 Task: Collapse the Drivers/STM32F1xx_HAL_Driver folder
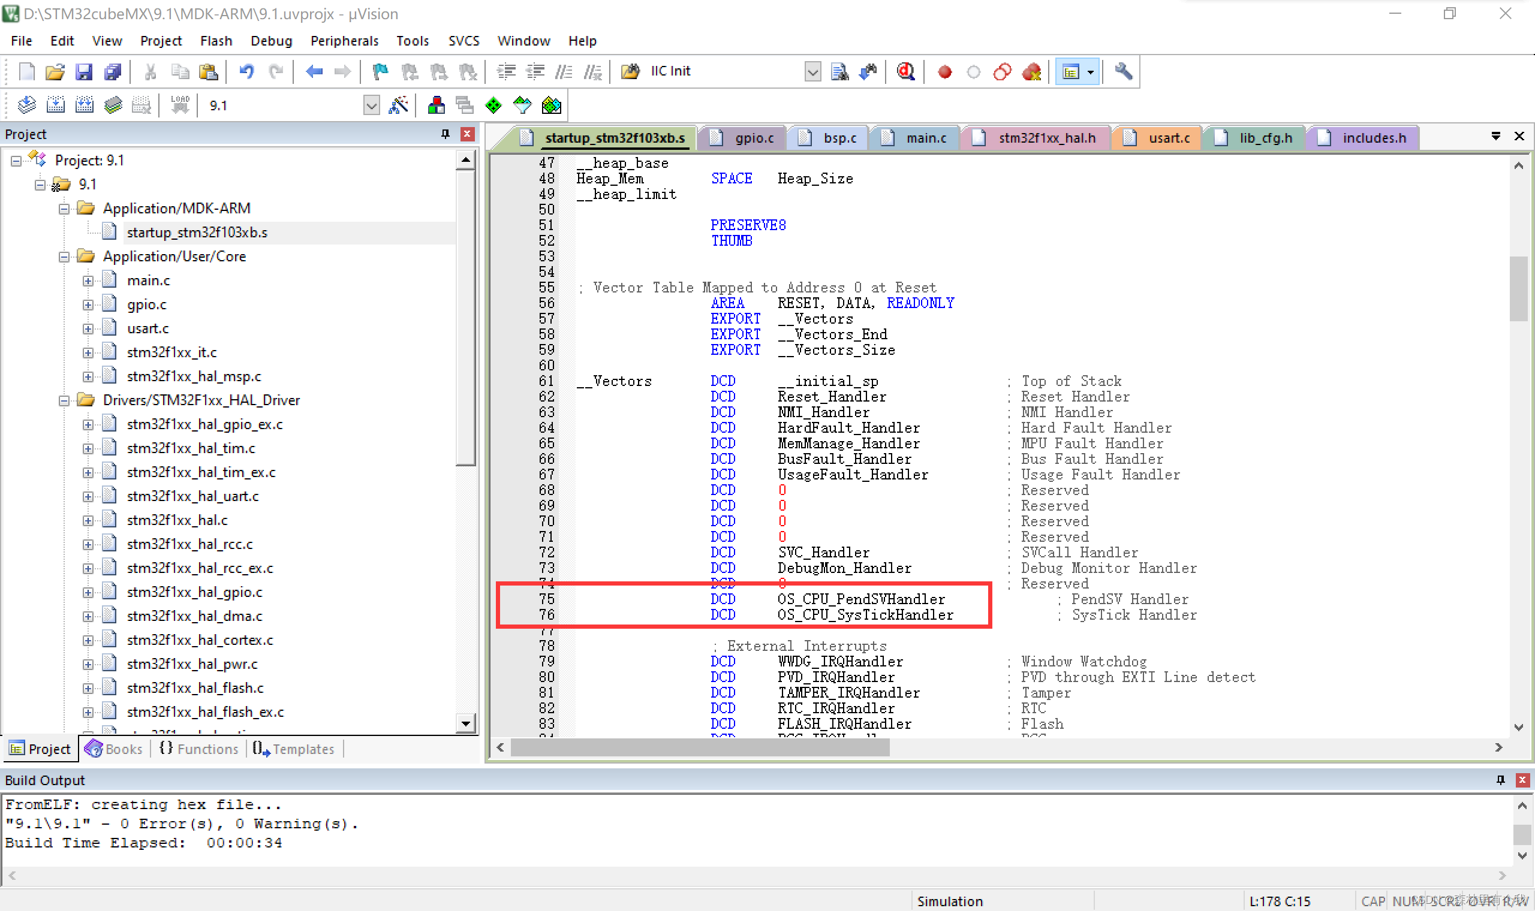coord(64,401)
